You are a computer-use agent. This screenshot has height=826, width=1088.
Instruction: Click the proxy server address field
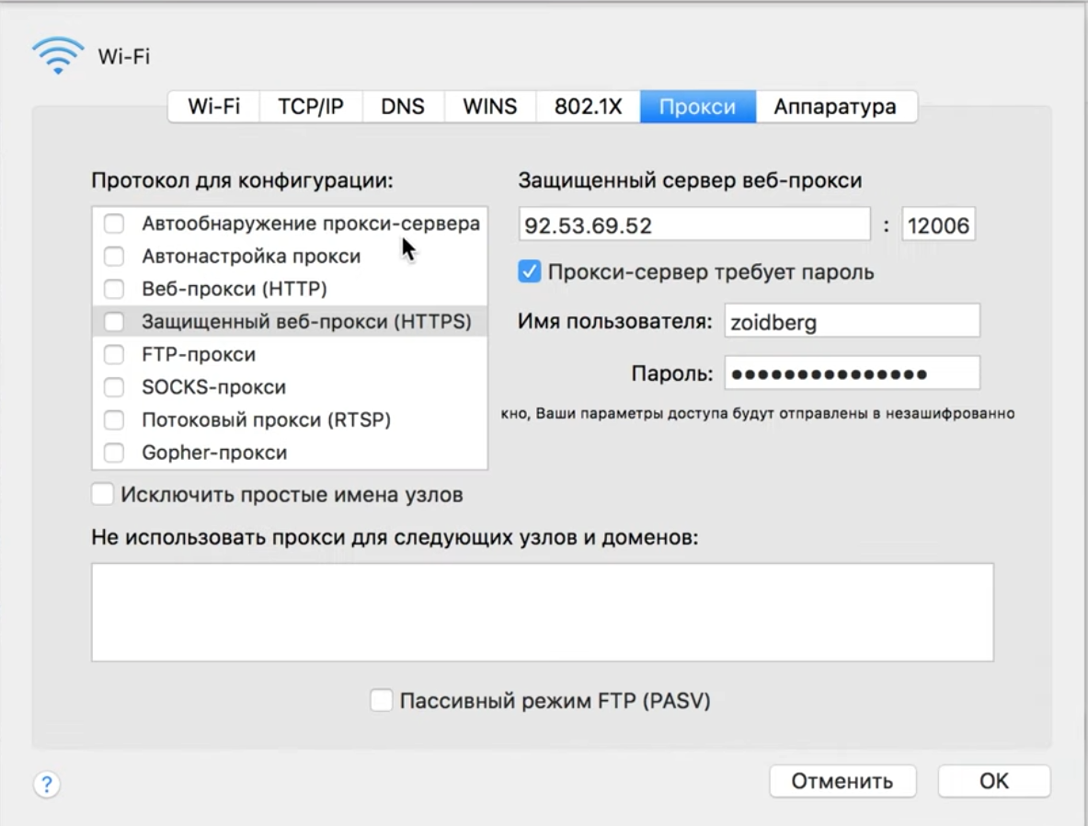click(x=694, y=223)
